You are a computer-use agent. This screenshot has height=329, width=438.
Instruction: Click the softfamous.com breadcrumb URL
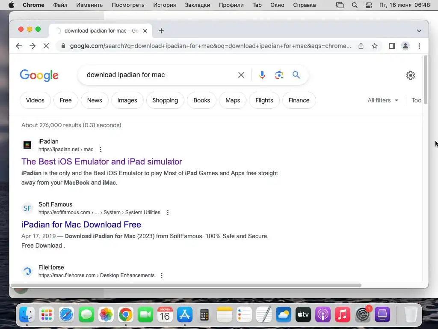coord(99,212)
